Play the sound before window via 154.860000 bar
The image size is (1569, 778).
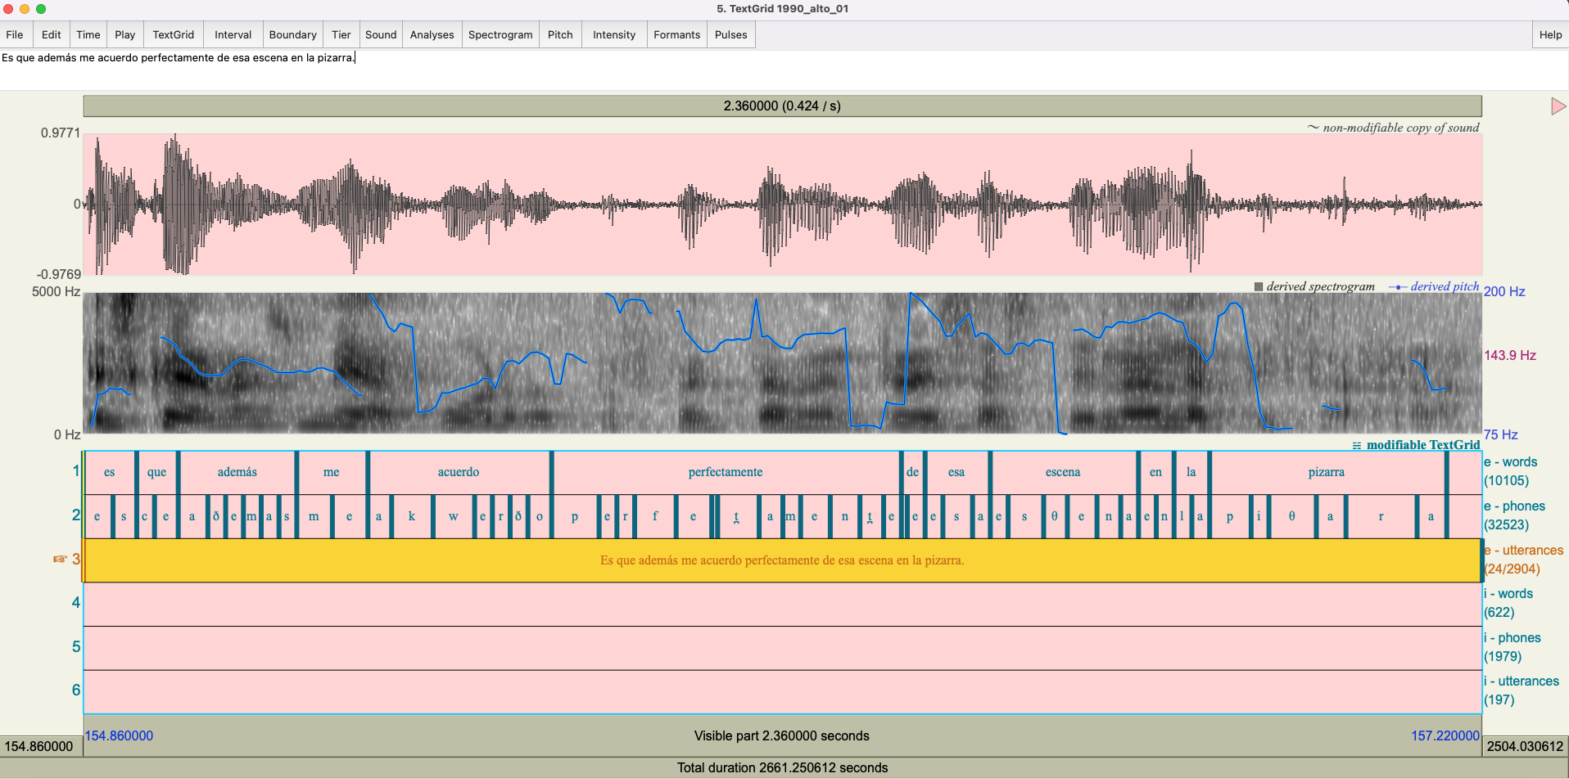pyautogui.click(x=40, y=746)
